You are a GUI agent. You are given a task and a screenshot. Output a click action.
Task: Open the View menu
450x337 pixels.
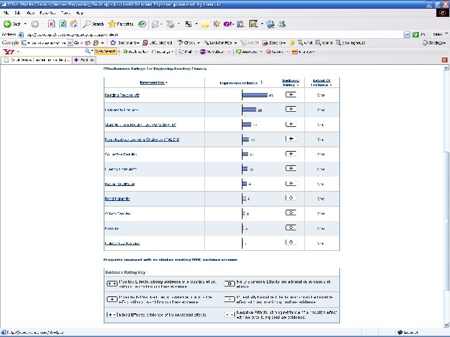coord(30,13)
